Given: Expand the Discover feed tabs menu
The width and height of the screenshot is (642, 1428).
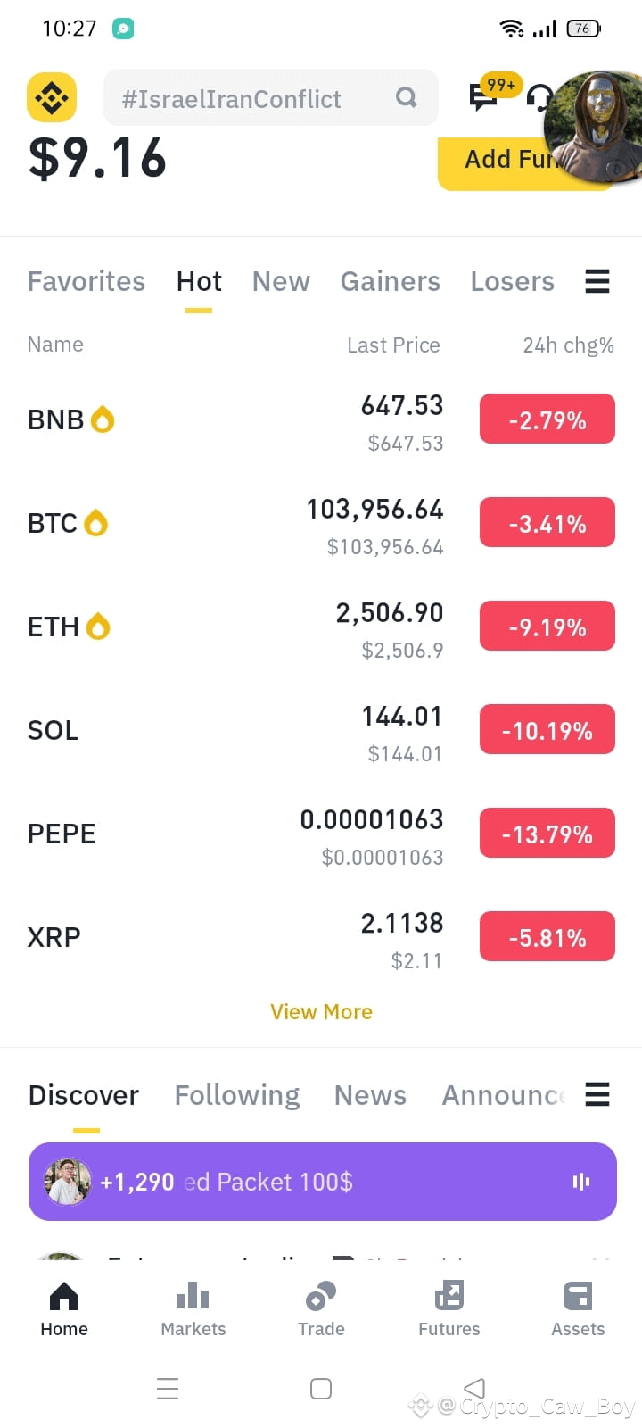Looking at the screenshot, I should click(597, 1094).
